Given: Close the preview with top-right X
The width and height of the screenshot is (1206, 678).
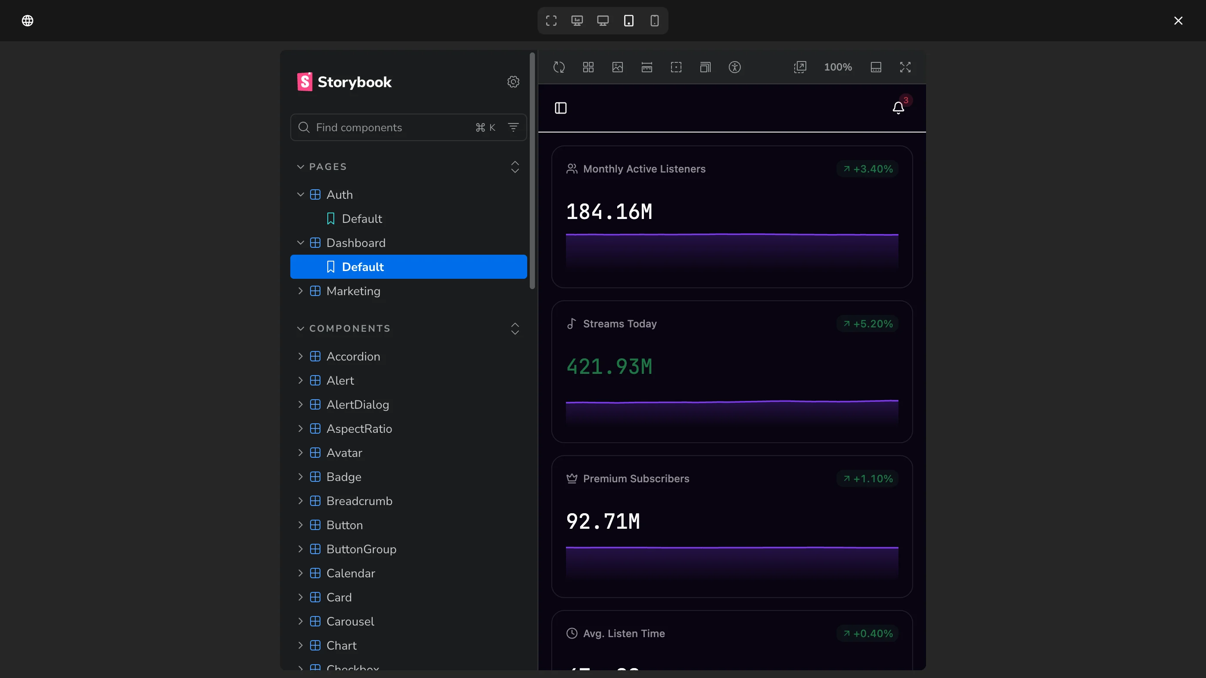Looking at the screenshot, I should click(x=1178, y=21).
